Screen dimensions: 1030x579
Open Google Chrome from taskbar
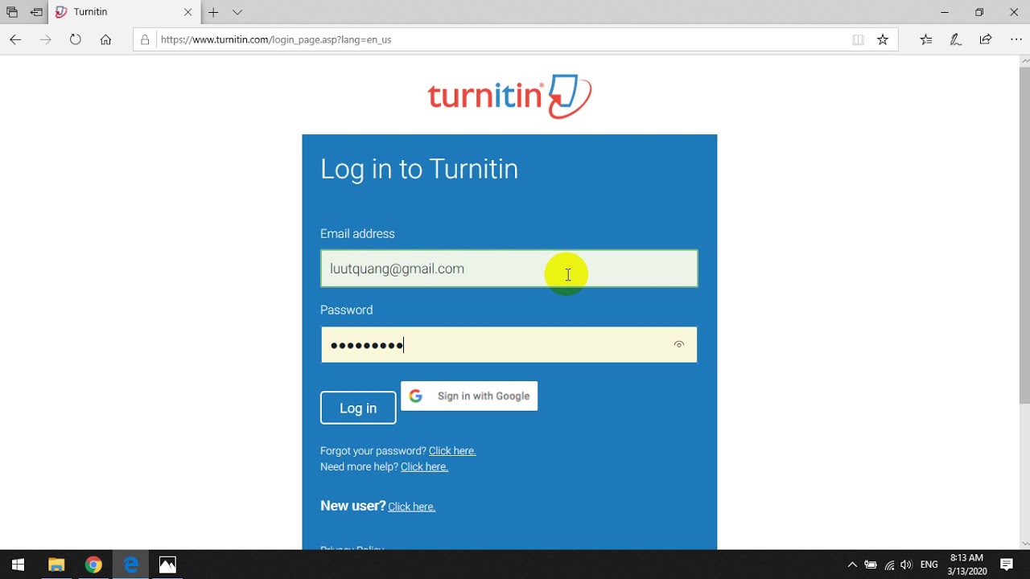coord(93,565)
